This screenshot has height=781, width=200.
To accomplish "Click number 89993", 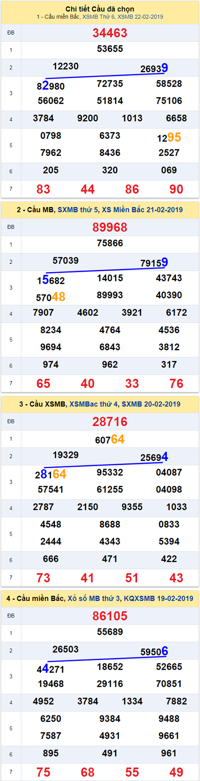I will click(x=110, y=295).
